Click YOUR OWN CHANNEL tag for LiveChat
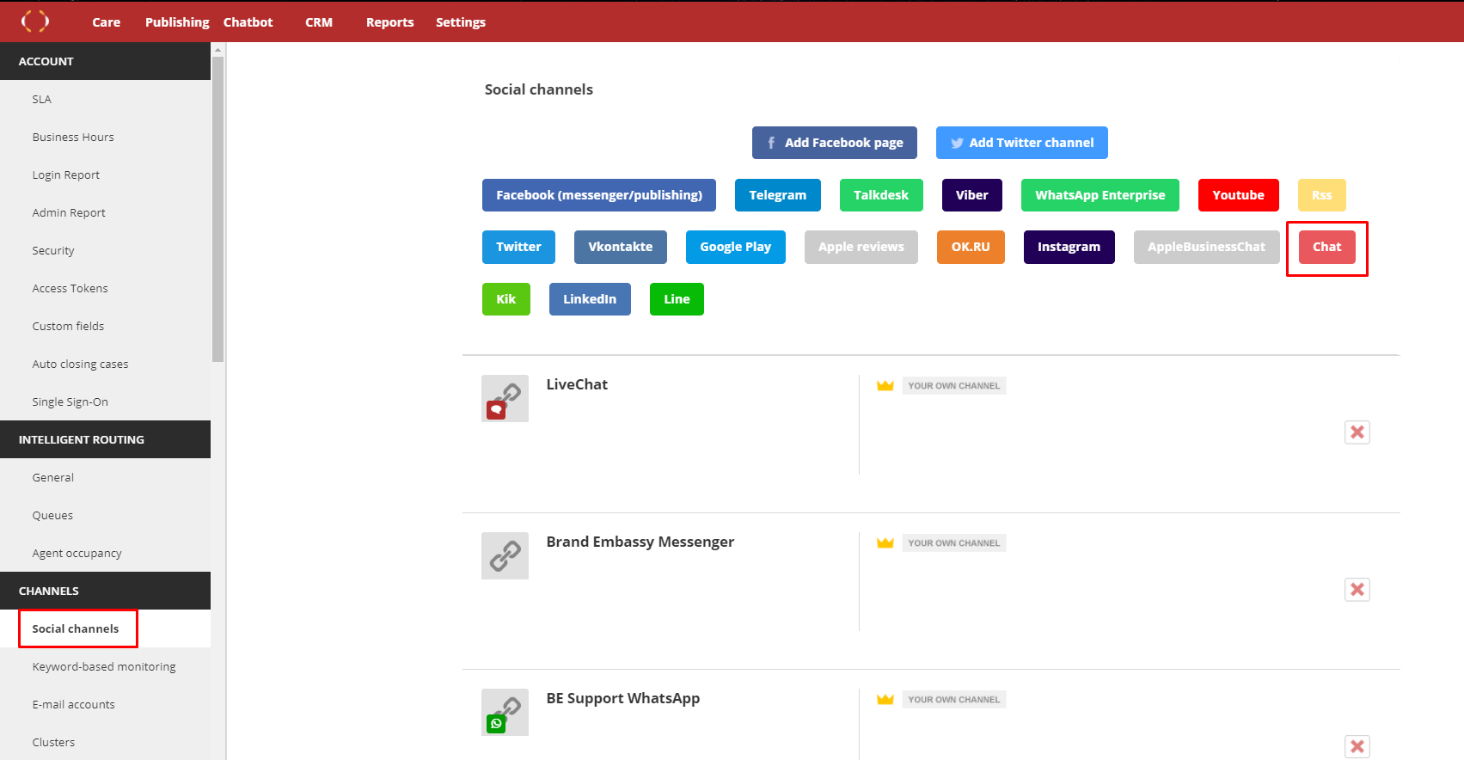1464x760 pixels. click(x=954, y=386)
